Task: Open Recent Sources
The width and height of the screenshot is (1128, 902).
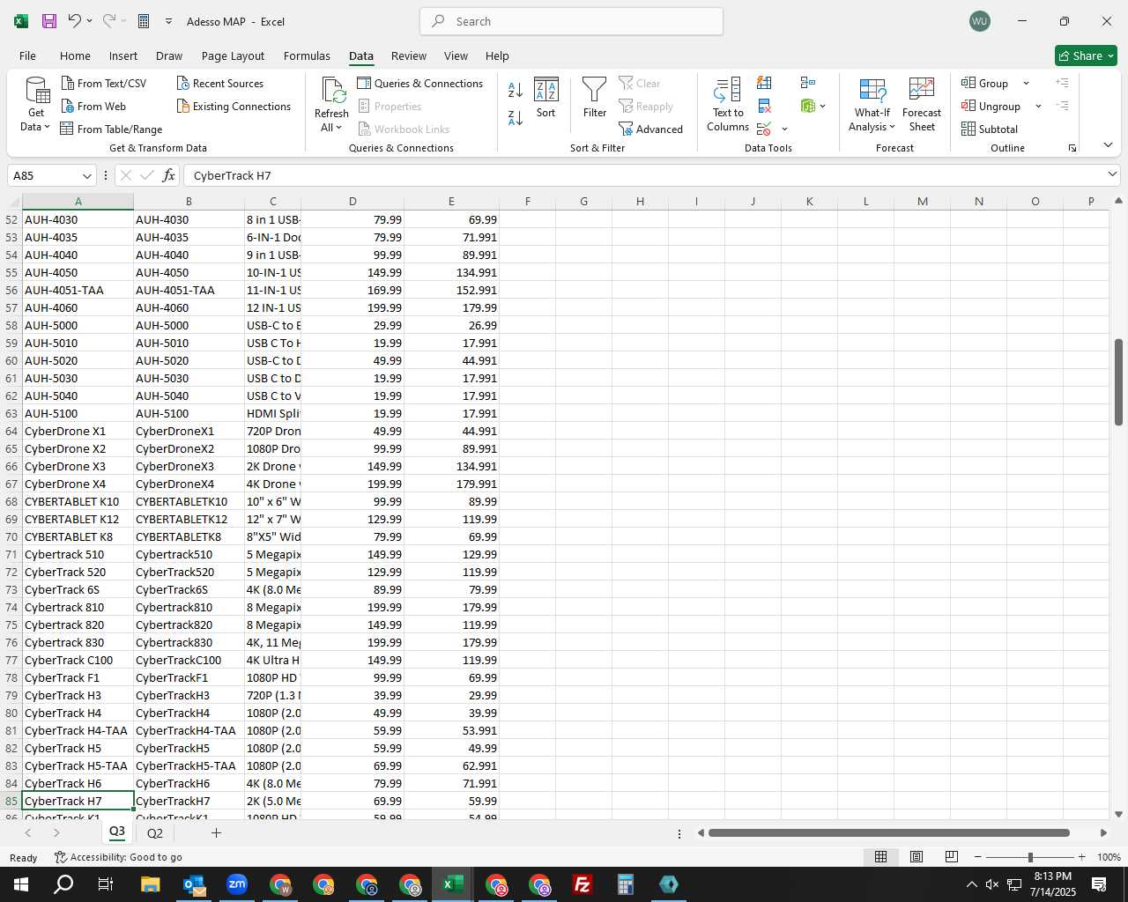Action: [x=220, y=83]
